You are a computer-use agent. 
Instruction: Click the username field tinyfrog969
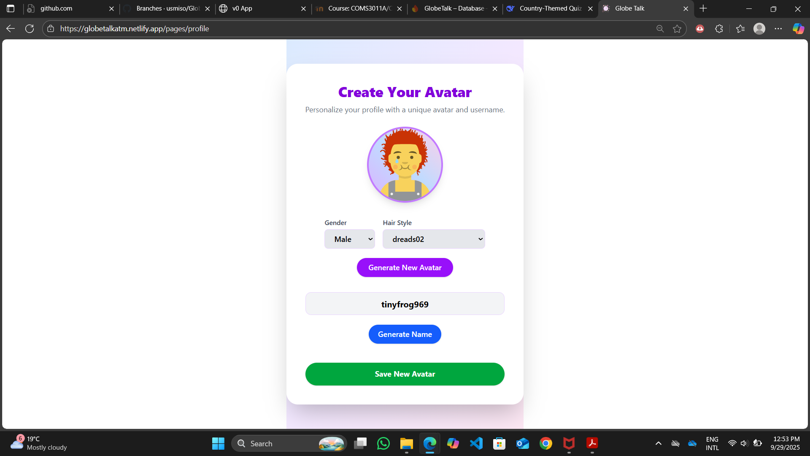click(x=405, y=304)
